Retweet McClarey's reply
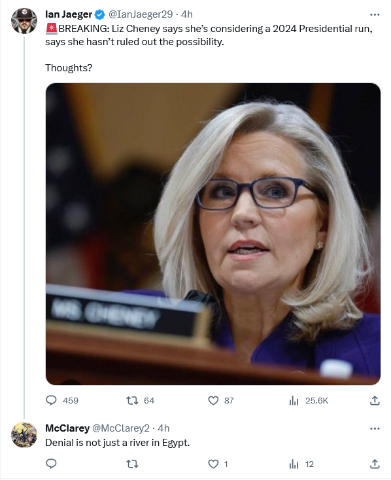The width and height of the screenshot is (391, 480). (x=132, y=464)
